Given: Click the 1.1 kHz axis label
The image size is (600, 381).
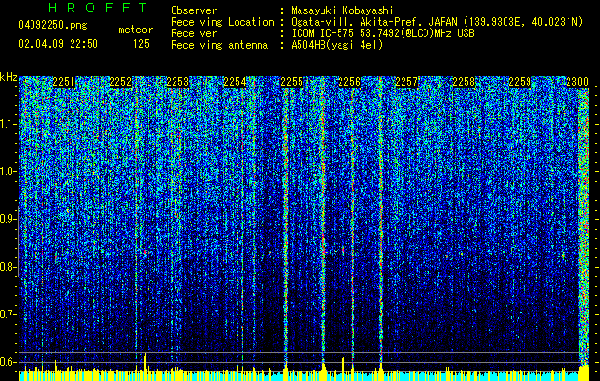Looking at the screenshot, I should pos(9,124).
